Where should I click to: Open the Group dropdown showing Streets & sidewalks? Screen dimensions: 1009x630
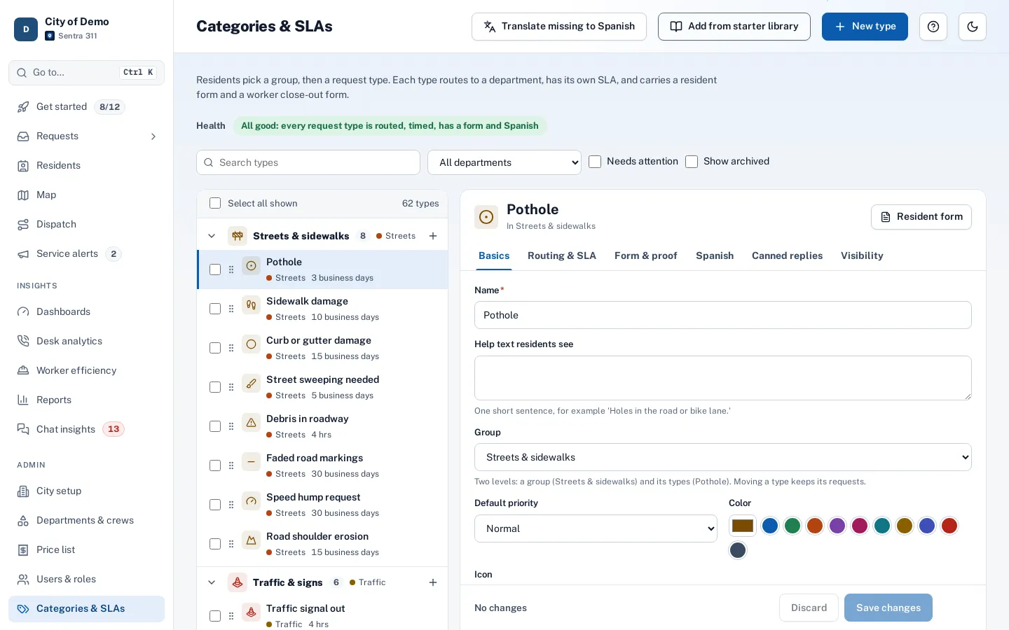pos(723,457)
